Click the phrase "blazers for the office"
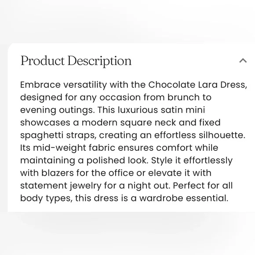The width and height of the screenshot is (255, 255). 87,173
